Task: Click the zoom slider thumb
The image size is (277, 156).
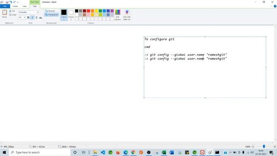Action: [x=264, y=146]
